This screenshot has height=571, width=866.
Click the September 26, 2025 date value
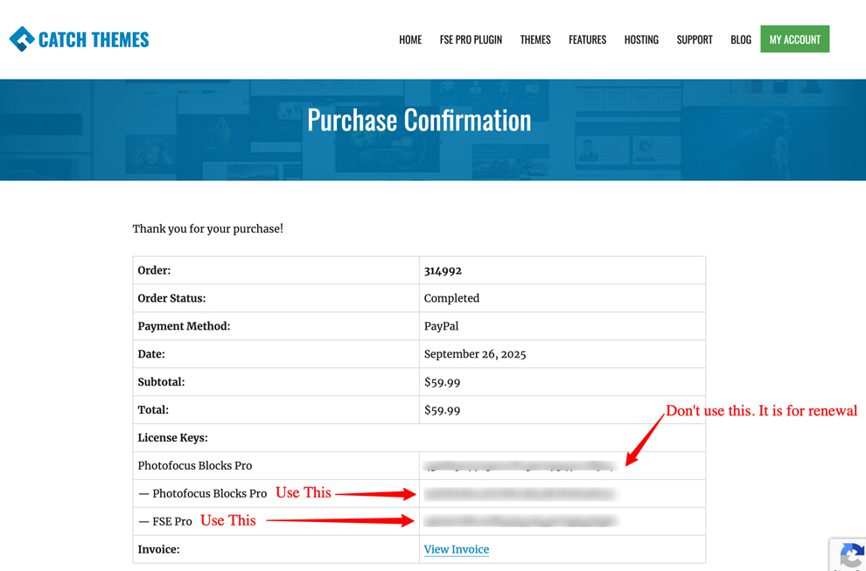(x=475, y=354)
